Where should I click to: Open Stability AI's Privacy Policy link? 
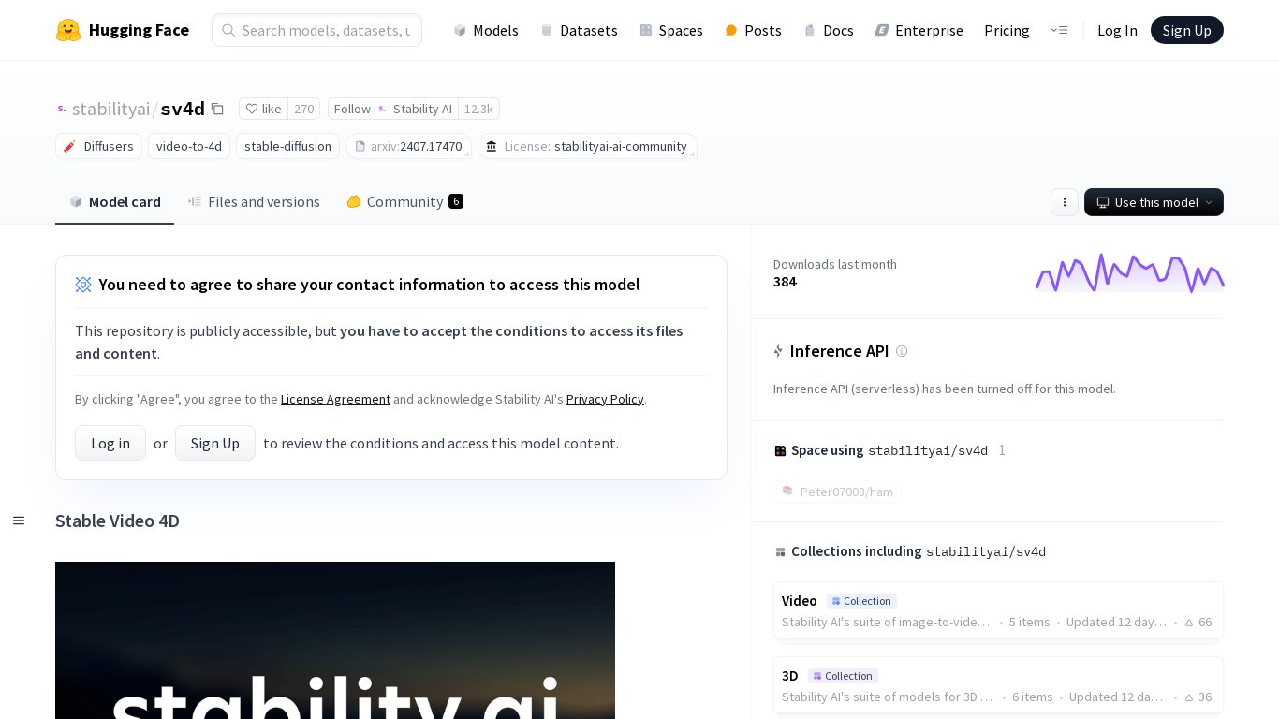click(605, 399)
